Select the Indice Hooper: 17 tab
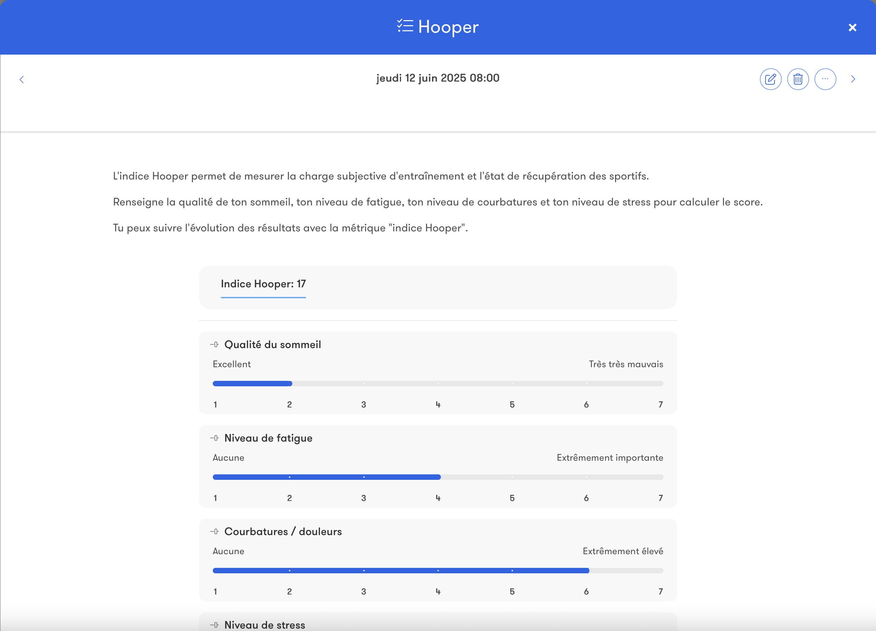This screenshot has width=876, height=631. click(263, 284)
